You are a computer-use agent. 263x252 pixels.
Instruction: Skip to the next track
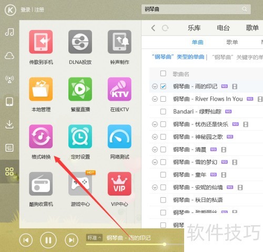[72, 240]
